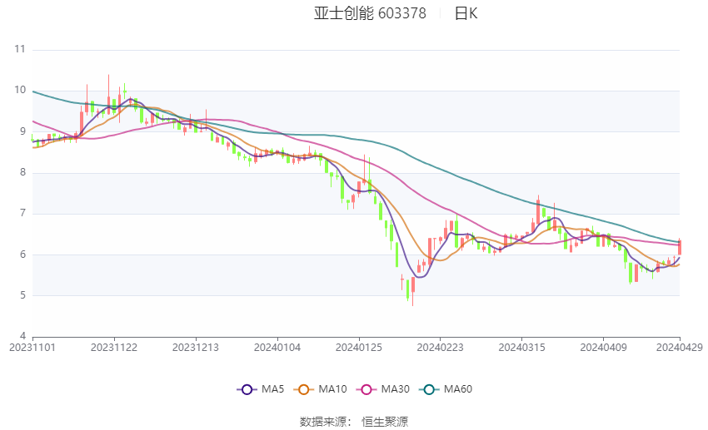
Task: Click the data source text 恒生聚源
Action: tap(385, 422)
